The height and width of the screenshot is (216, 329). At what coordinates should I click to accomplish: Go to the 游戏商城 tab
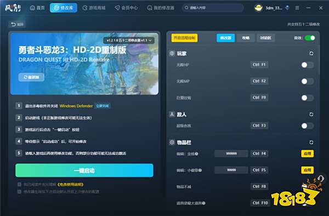coord(94,8)
